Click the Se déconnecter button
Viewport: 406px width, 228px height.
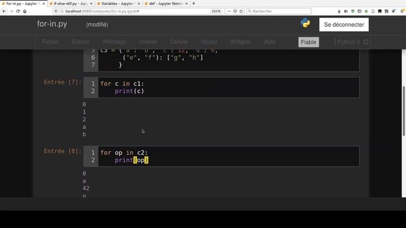tap(344, 25)
